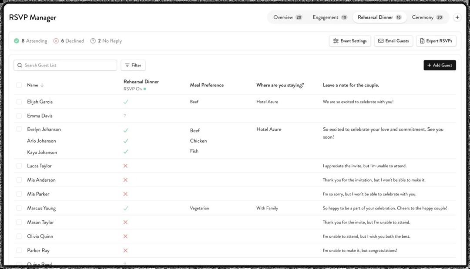Screen dimensions: 470x269
Task: Click the Rehearsal Dinner column header
Action: [x=141, y=82]
